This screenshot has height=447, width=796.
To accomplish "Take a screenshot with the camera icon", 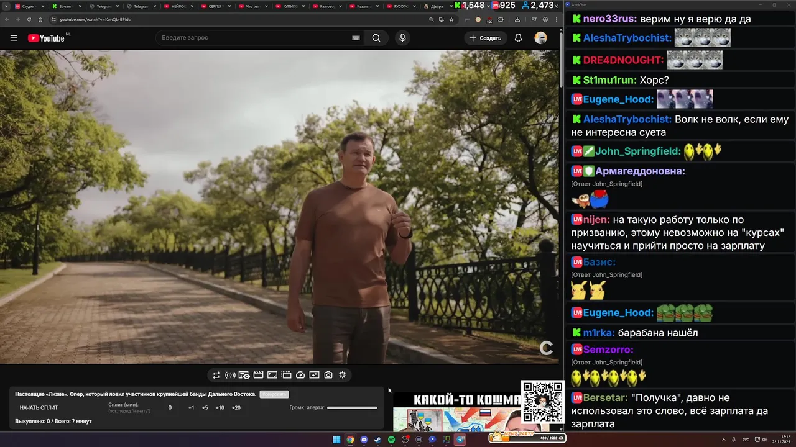I will click(x=328, y=375).
